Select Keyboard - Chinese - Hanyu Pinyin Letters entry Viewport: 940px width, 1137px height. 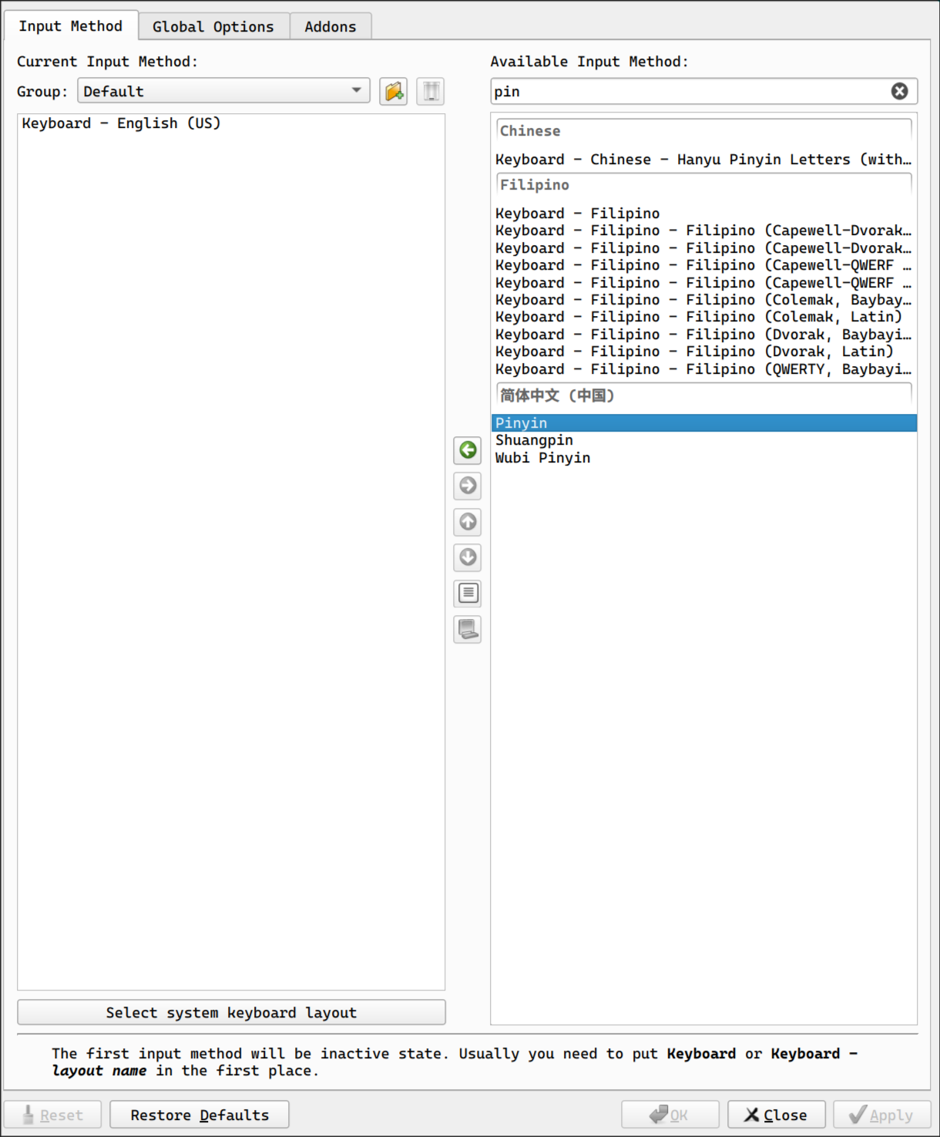pos(702,160)
